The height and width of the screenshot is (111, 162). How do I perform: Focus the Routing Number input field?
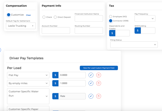click(89, 31)
